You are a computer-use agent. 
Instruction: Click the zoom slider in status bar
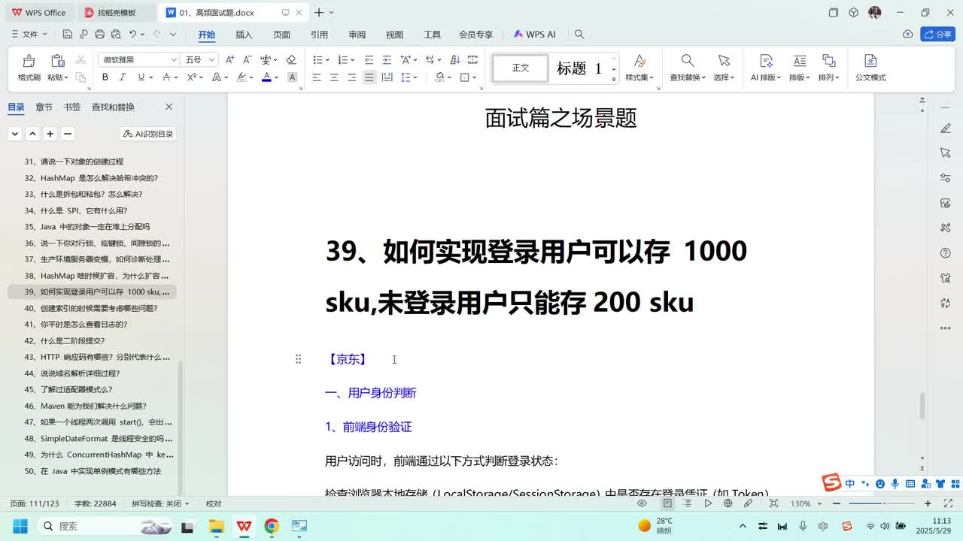pyautogui.click(x=882, y=503)
